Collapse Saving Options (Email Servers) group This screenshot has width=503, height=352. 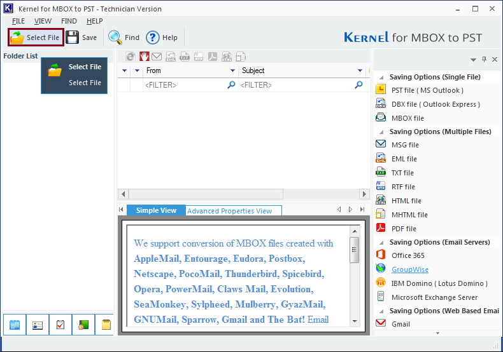pos(381,243)
